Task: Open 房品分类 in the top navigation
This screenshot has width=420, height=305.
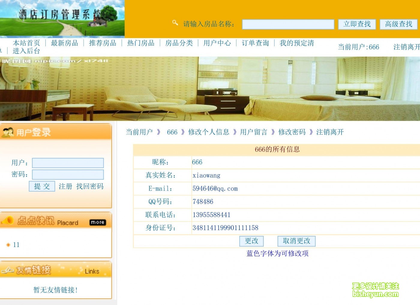Action: pyautogui.click(x=179, y=43)
